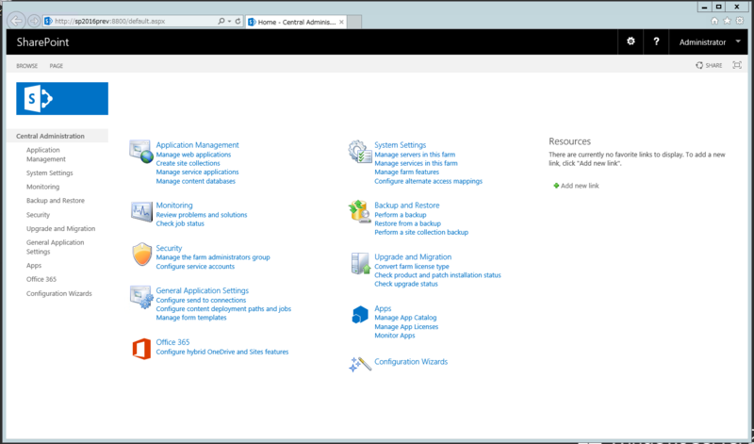
Task: Open Manage App Catalog link
Action: point(405,318)
